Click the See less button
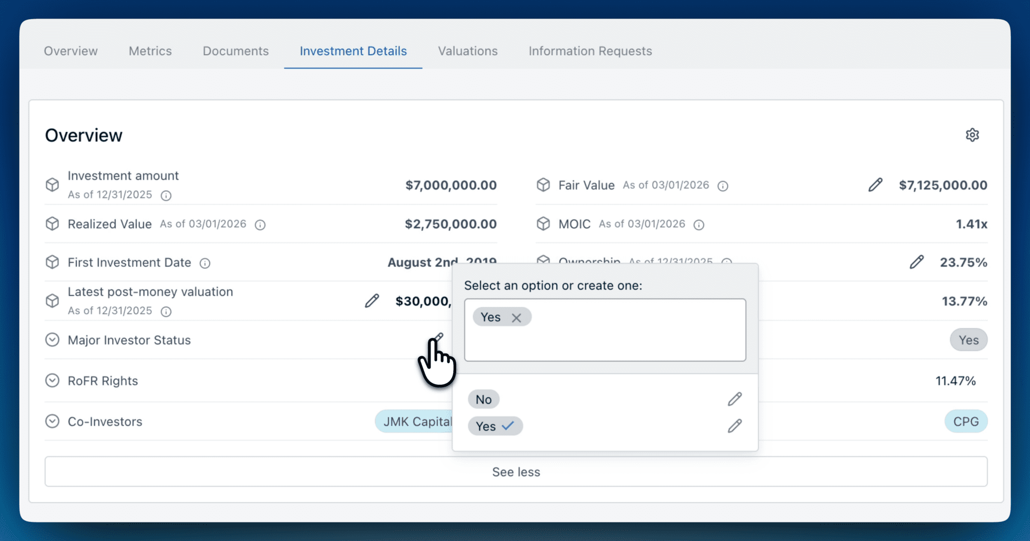1030x541 pixels. point(516,472)
